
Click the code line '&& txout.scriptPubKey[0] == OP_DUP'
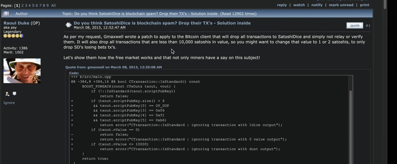click(x=131, y=106)
